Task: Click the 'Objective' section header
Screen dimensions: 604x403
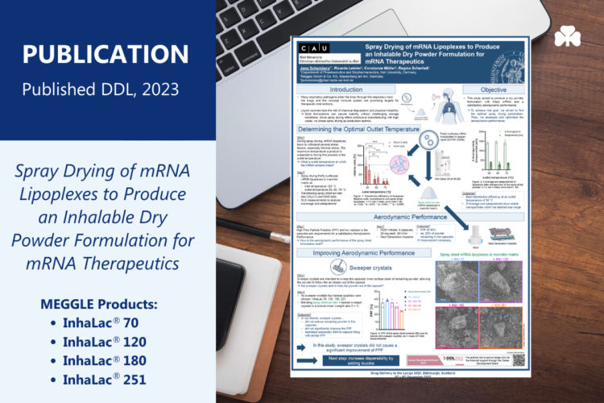Action: pos(494,89)
